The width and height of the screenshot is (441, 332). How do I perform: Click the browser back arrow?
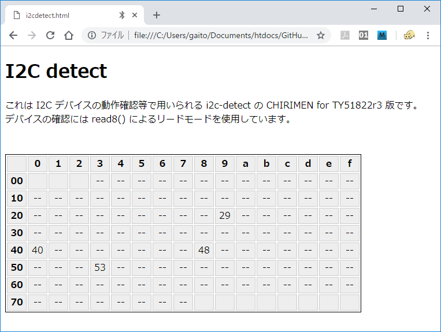pyautogui.click(x=13, y=35)
